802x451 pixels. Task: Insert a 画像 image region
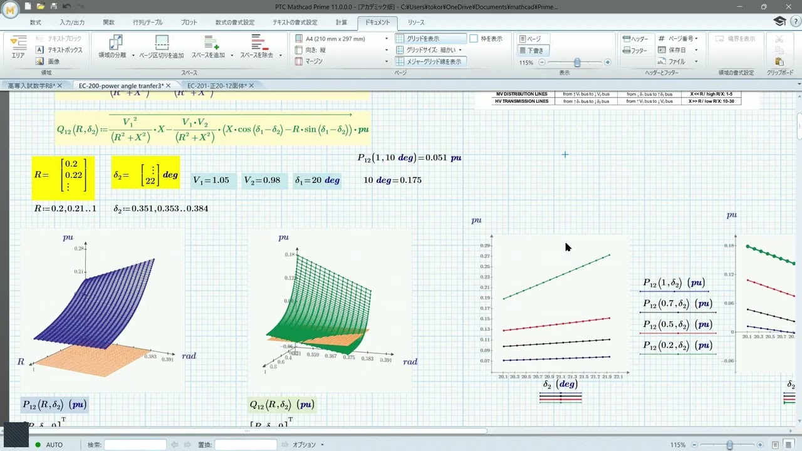(x=48, y=61)
